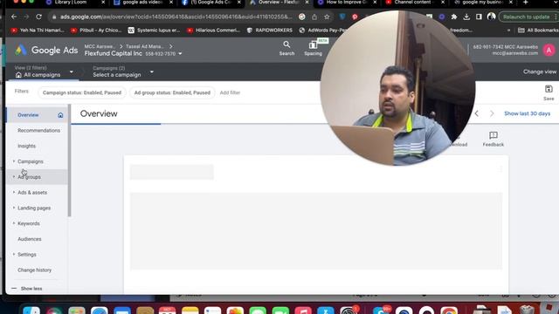Image resolution: width=559 pixels, height=314 pixels.
Task: Open All Bookmarks folder
Action: (538, 31)
